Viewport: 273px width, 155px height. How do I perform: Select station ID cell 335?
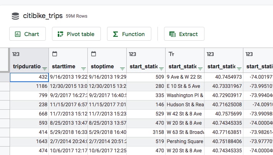click(x=146, y=96)
